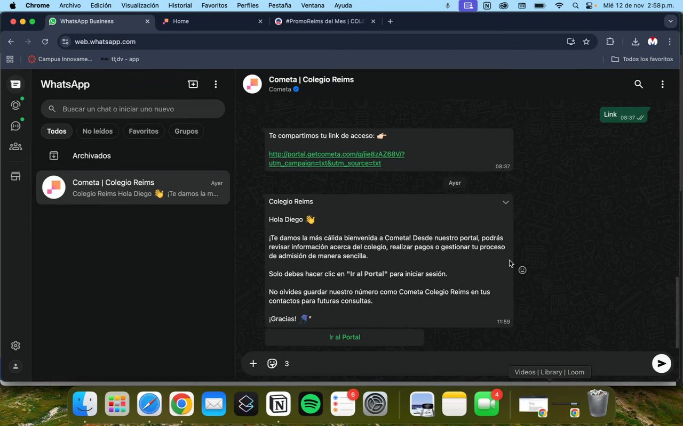The width and height of the screenshot is (683, 426).
Task: Click the Cometa profile picture in chat header
Action: [x=252, y=84]
